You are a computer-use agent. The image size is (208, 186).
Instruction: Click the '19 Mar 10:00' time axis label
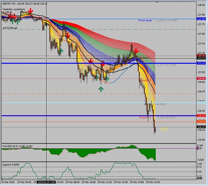(x=89, y=182)
